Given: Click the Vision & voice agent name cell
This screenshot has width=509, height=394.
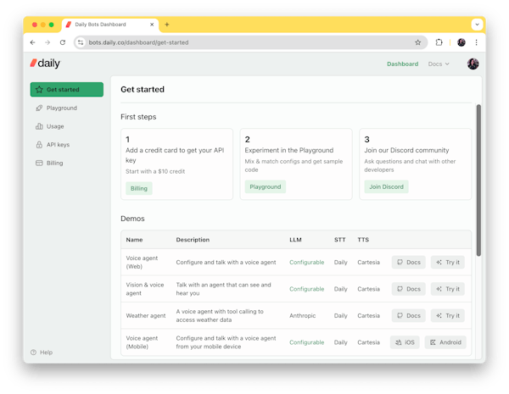Looking at the screenshot, I should (x=145, y=289).
